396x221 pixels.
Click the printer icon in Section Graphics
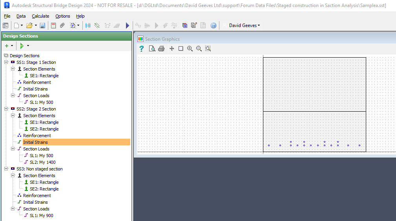point(161,49)
